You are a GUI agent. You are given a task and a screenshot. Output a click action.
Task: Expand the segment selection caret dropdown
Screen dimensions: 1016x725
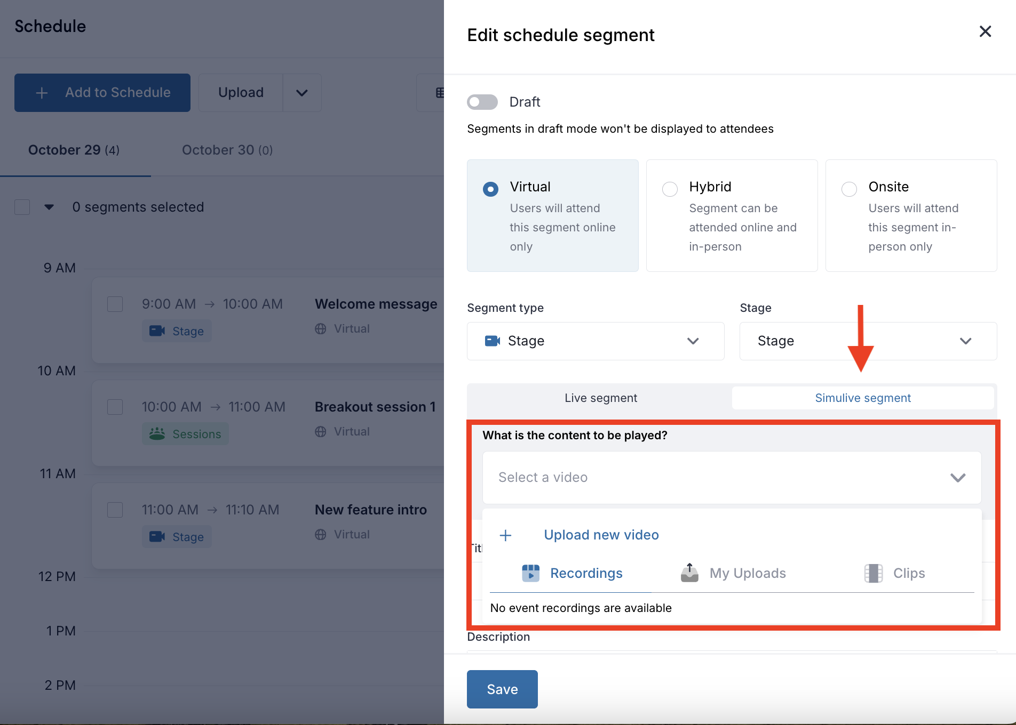point(49,207)
